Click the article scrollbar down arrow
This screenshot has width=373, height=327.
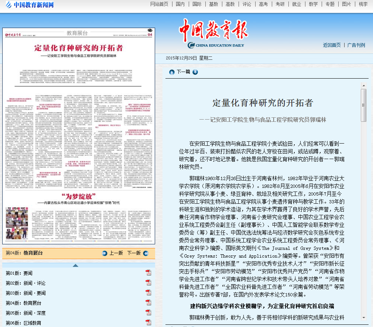point(363,317)
